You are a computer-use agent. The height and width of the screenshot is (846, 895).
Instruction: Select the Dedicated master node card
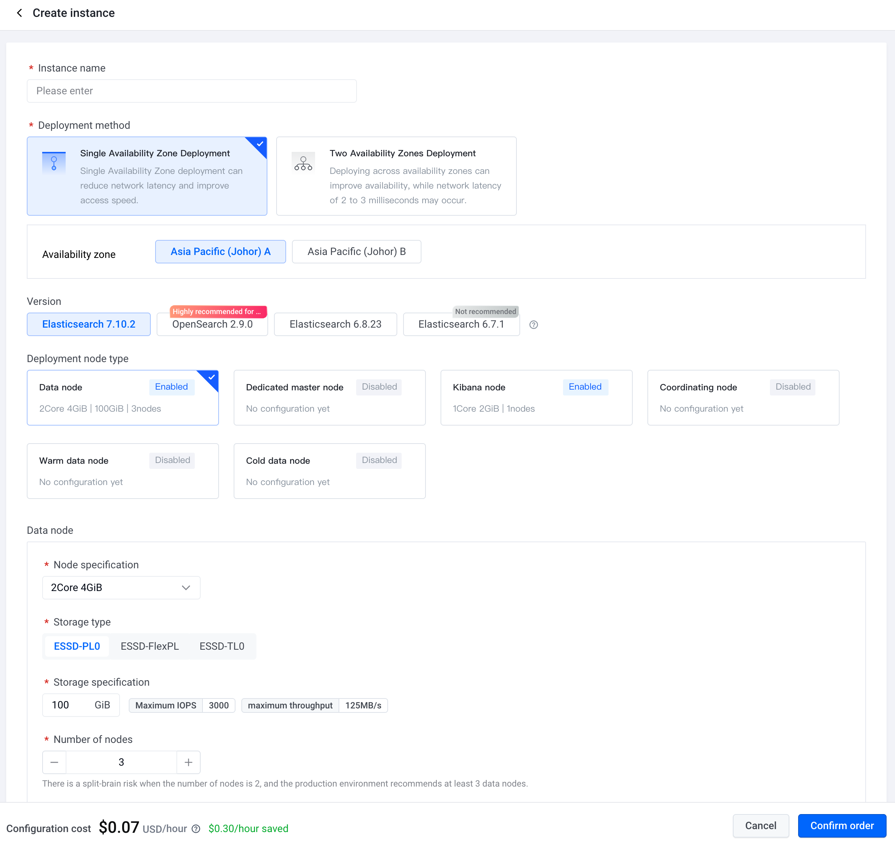click(x=329, y=398)
